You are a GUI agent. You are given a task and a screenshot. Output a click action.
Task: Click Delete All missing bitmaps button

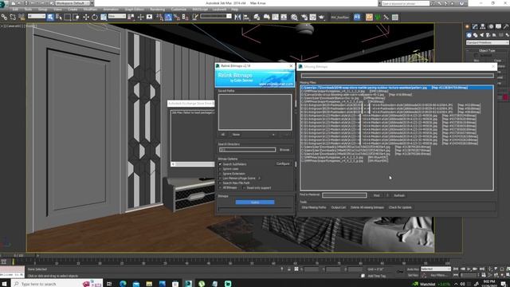tap(367, 207)
